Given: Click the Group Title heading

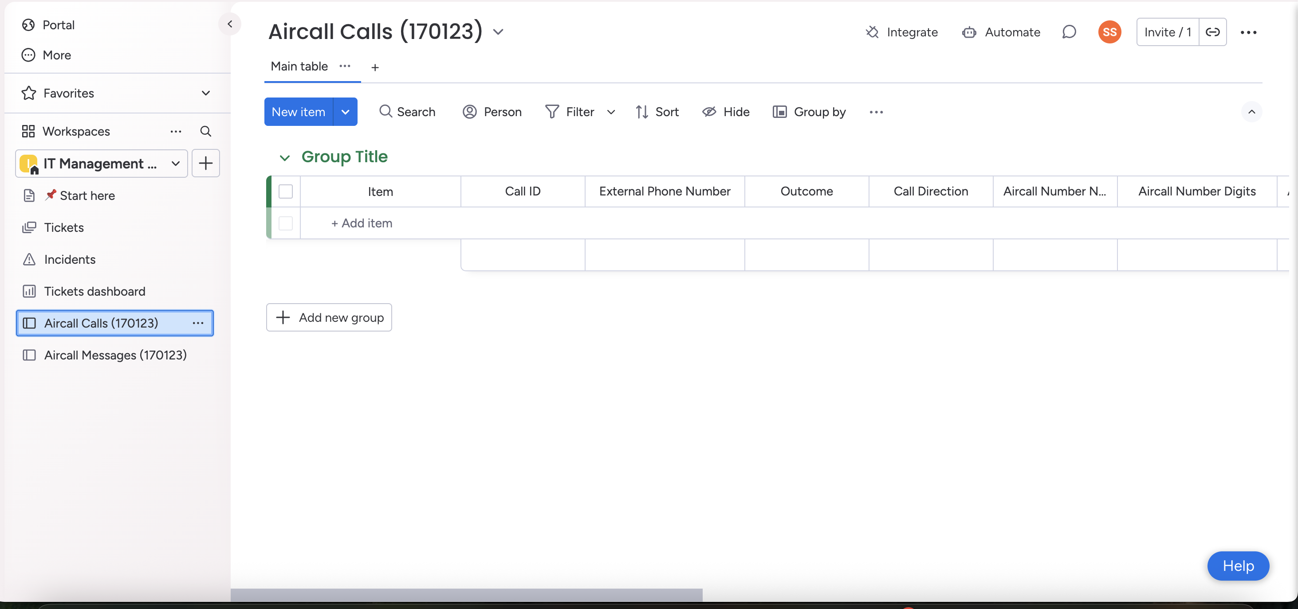Looking at the screenshot, I should (345, 156).
